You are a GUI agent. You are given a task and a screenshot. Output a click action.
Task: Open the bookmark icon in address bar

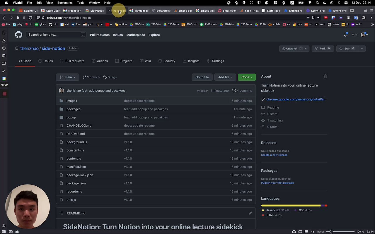click(313, 18)
